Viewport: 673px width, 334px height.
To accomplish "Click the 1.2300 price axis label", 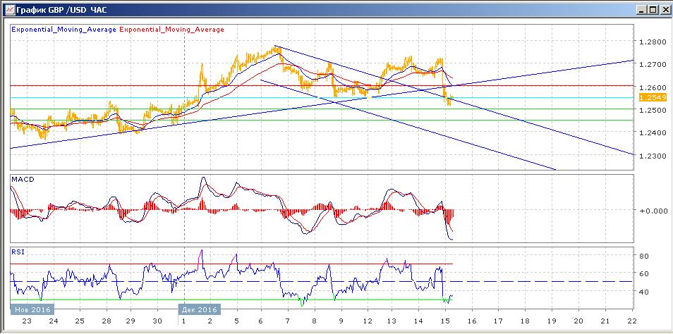I will pyautogui.click(x=650, y=156).
